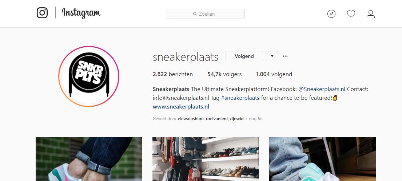Screen dimensions: 402x181
Task: Open the activity heart icon
Action: (351, 14)
